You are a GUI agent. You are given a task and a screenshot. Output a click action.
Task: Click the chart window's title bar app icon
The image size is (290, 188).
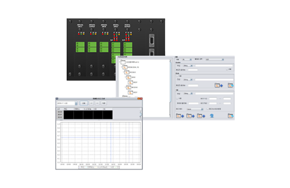point(57,98)
